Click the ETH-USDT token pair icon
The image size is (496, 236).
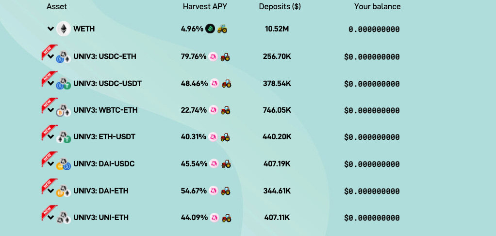64,137
